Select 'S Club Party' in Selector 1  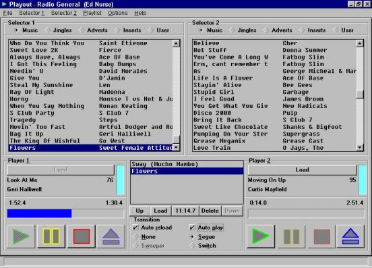[90, 113]
